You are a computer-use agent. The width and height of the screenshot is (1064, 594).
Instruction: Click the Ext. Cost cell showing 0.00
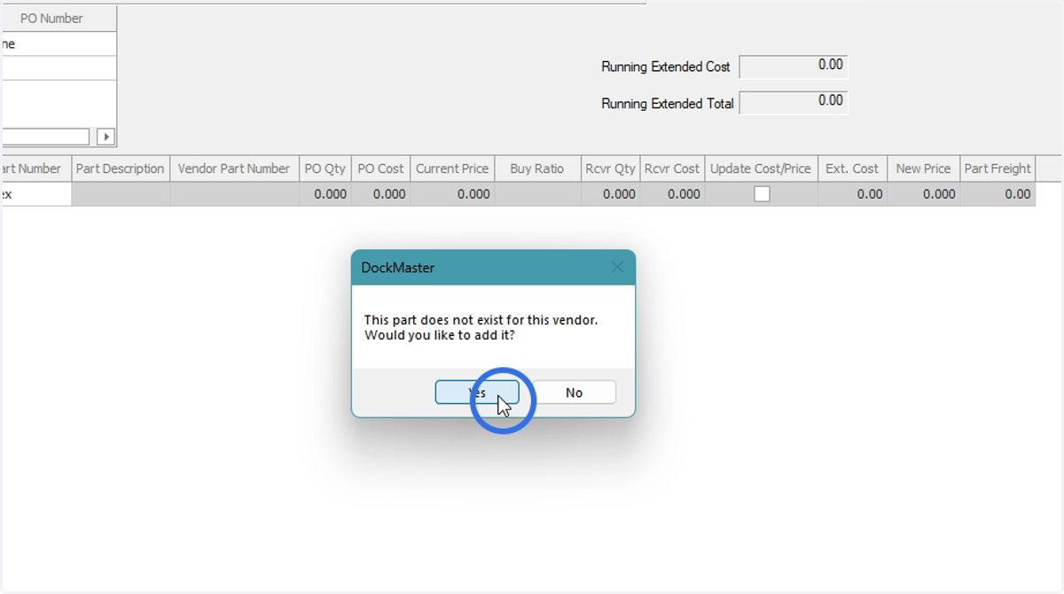(852, 194)
